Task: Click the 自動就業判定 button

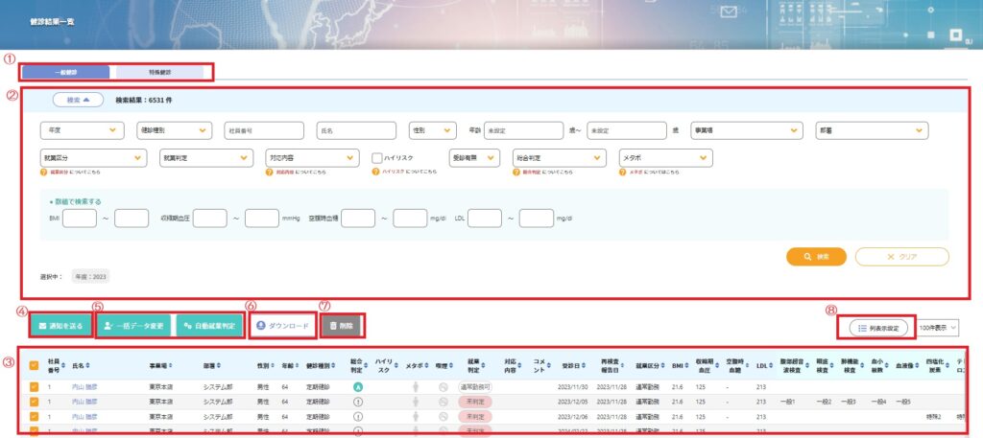Action: pos(209,326)
